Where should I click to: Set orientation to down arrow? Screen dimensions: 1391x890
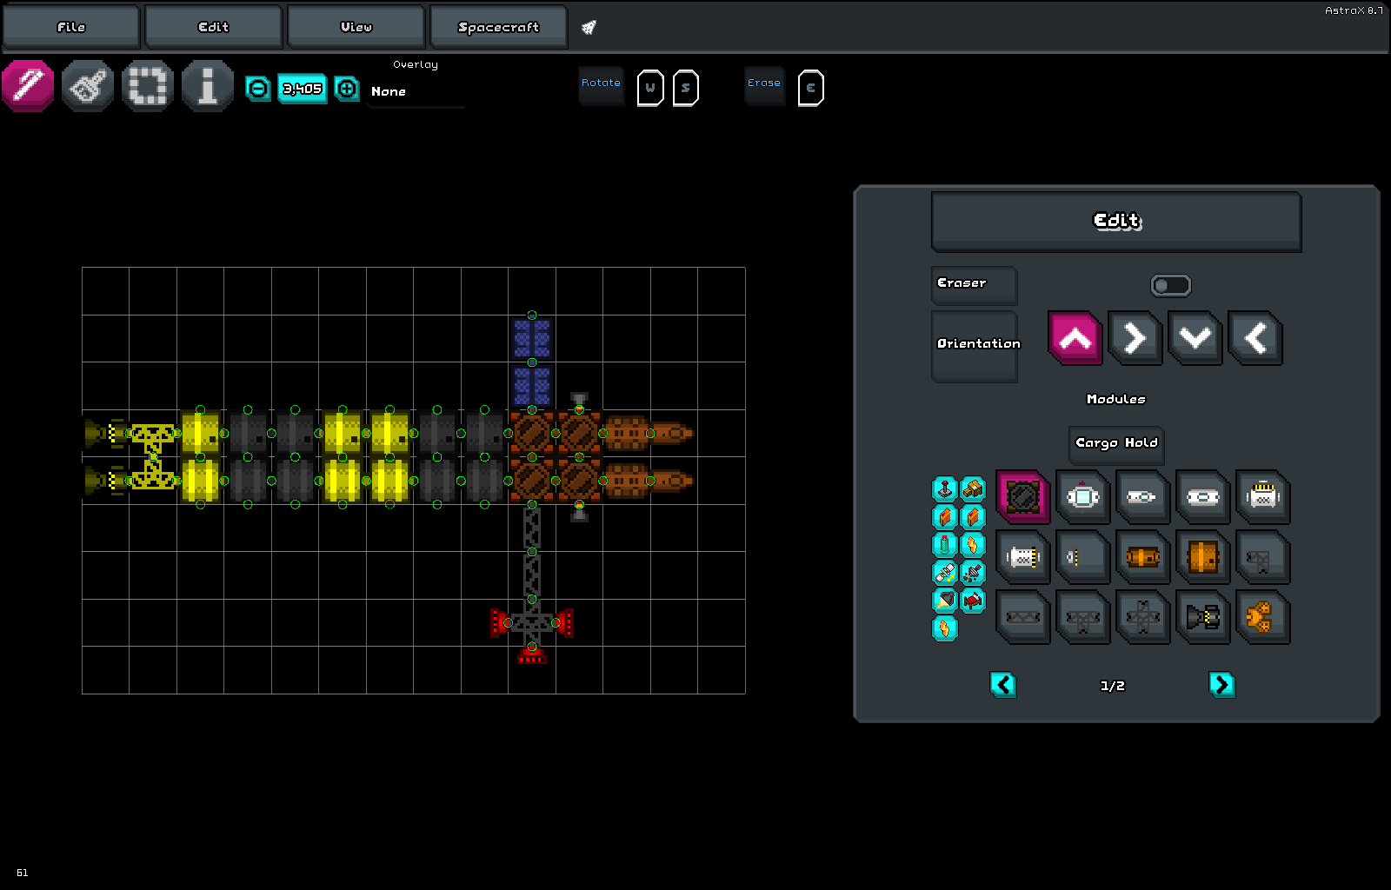(1195, 338)
